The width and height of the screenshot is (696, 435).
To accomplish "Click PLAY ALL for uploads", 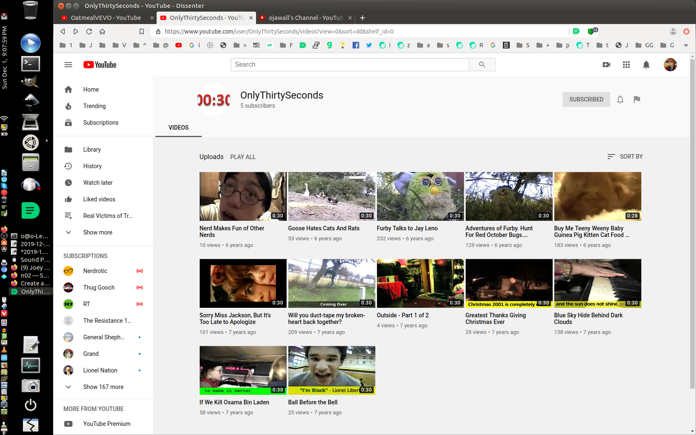I will pyautogui.click(x=243, y=157).
